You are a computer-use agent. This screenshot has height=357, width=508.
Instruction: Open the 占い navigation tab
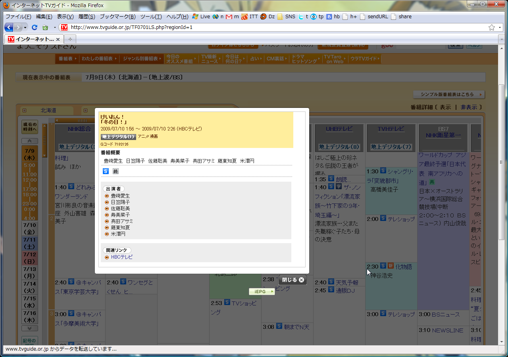(x=256, y=59)
